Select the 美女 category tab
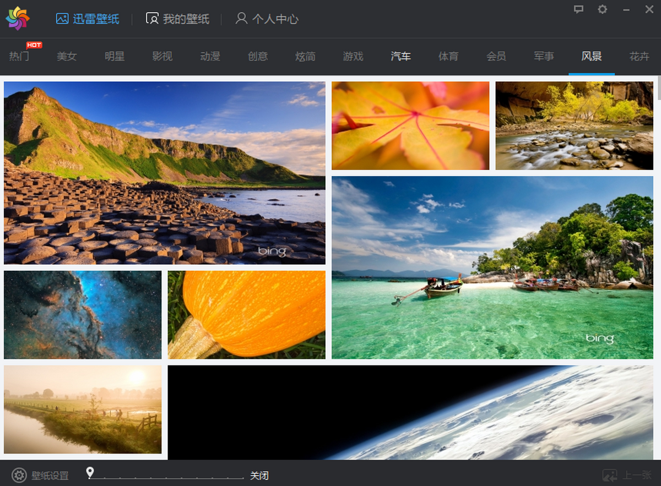 coord(67,56)
